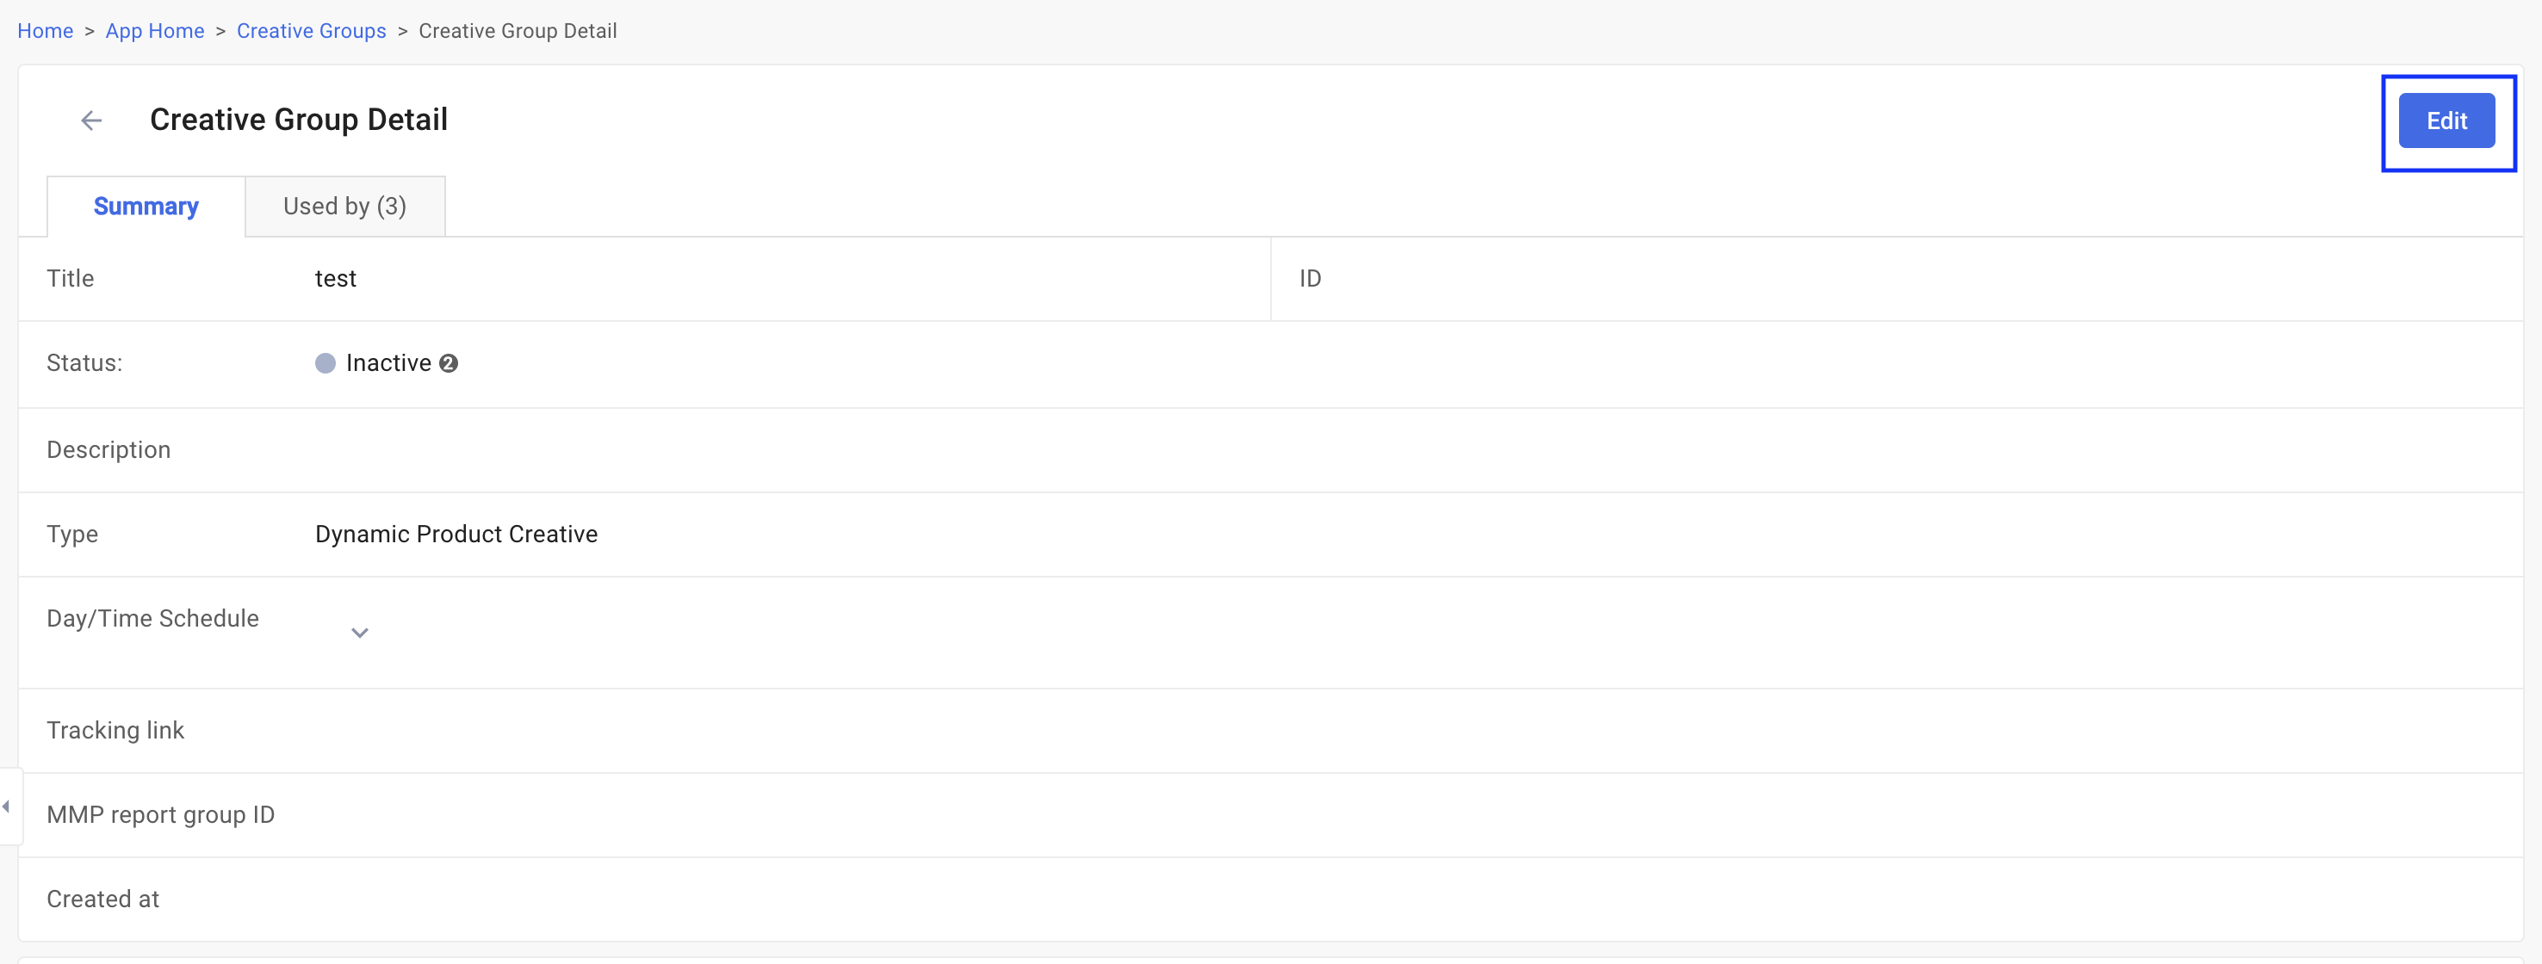Switch to the Summary tab
Screen dimensions: 2542x964
[146, 207]
